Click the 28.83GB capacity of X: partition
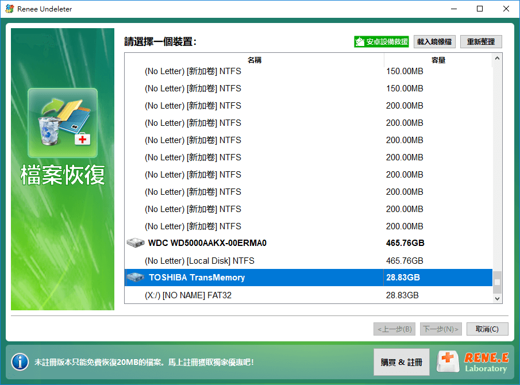 pos(402,295)
